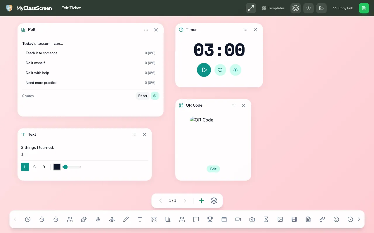Screen dimensions: 374x233
Task: Vote for 'Teach it to someone'
Action: pos(91,53)
